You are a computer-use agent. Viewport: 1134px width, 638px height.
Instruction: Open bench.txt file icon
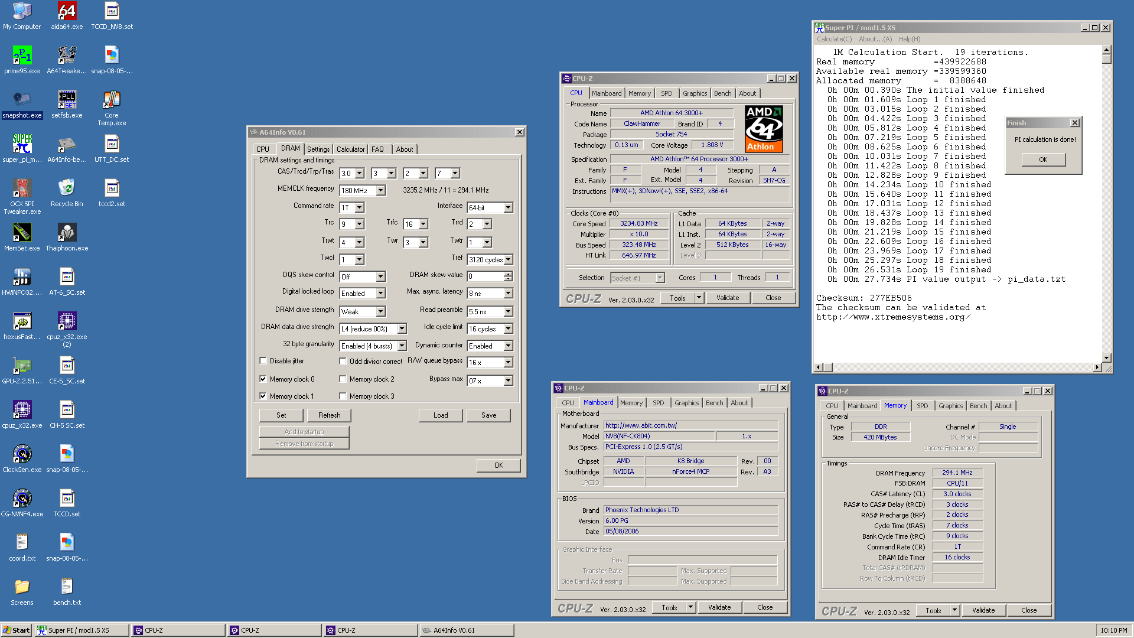(67, 592)
